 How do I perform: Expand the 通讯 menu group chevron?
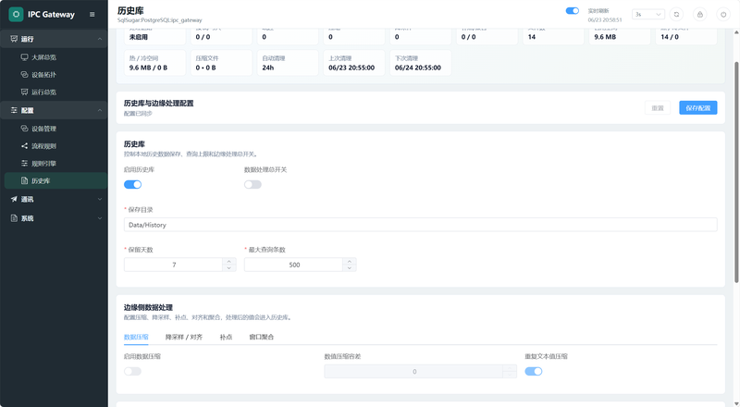click(100, 199)
